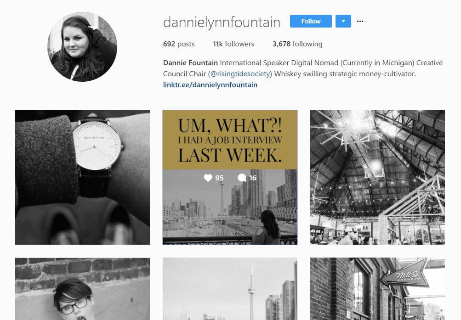Open the market hall ceiling photo

click(x=377, y=177)
